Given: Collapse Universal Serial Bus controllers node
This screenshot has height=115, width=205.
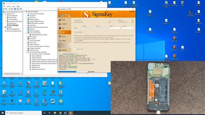Looking at the screenshot, I should 26,52.
